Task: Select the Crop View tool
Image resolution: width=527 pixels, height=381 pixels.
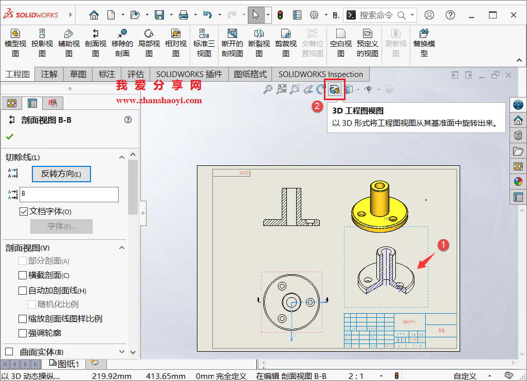Action: [285, 41]
